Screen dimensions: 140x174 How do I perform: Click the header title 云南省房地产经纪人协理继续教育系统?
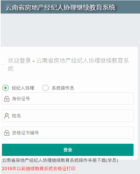(60, 7)
